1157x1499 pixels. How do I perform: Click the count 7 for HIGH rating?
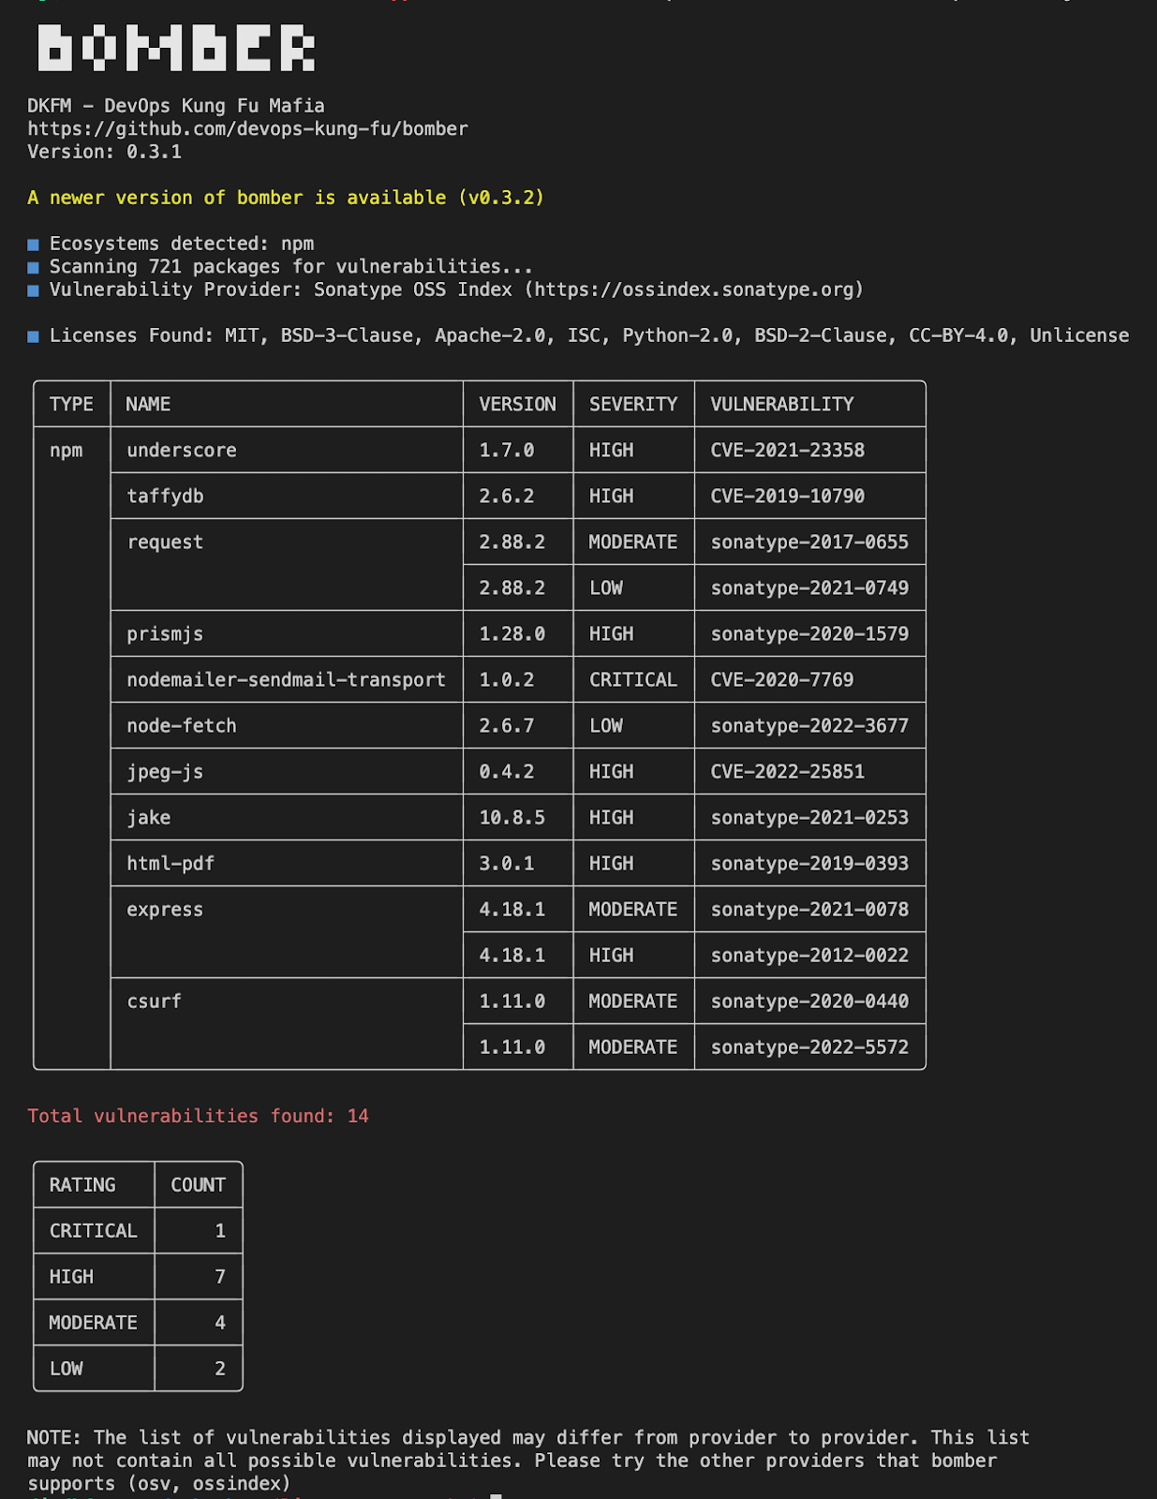pos(220,1277)
